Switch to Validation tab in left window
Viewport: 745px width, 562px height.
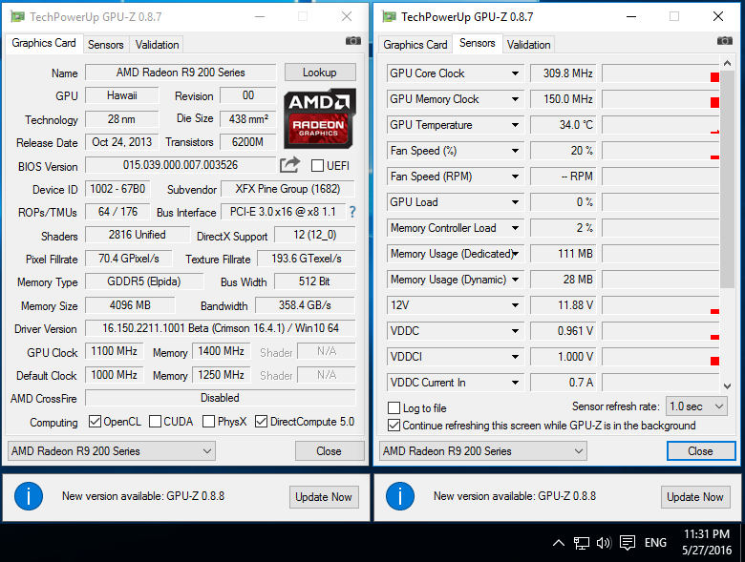pos(158,45)
